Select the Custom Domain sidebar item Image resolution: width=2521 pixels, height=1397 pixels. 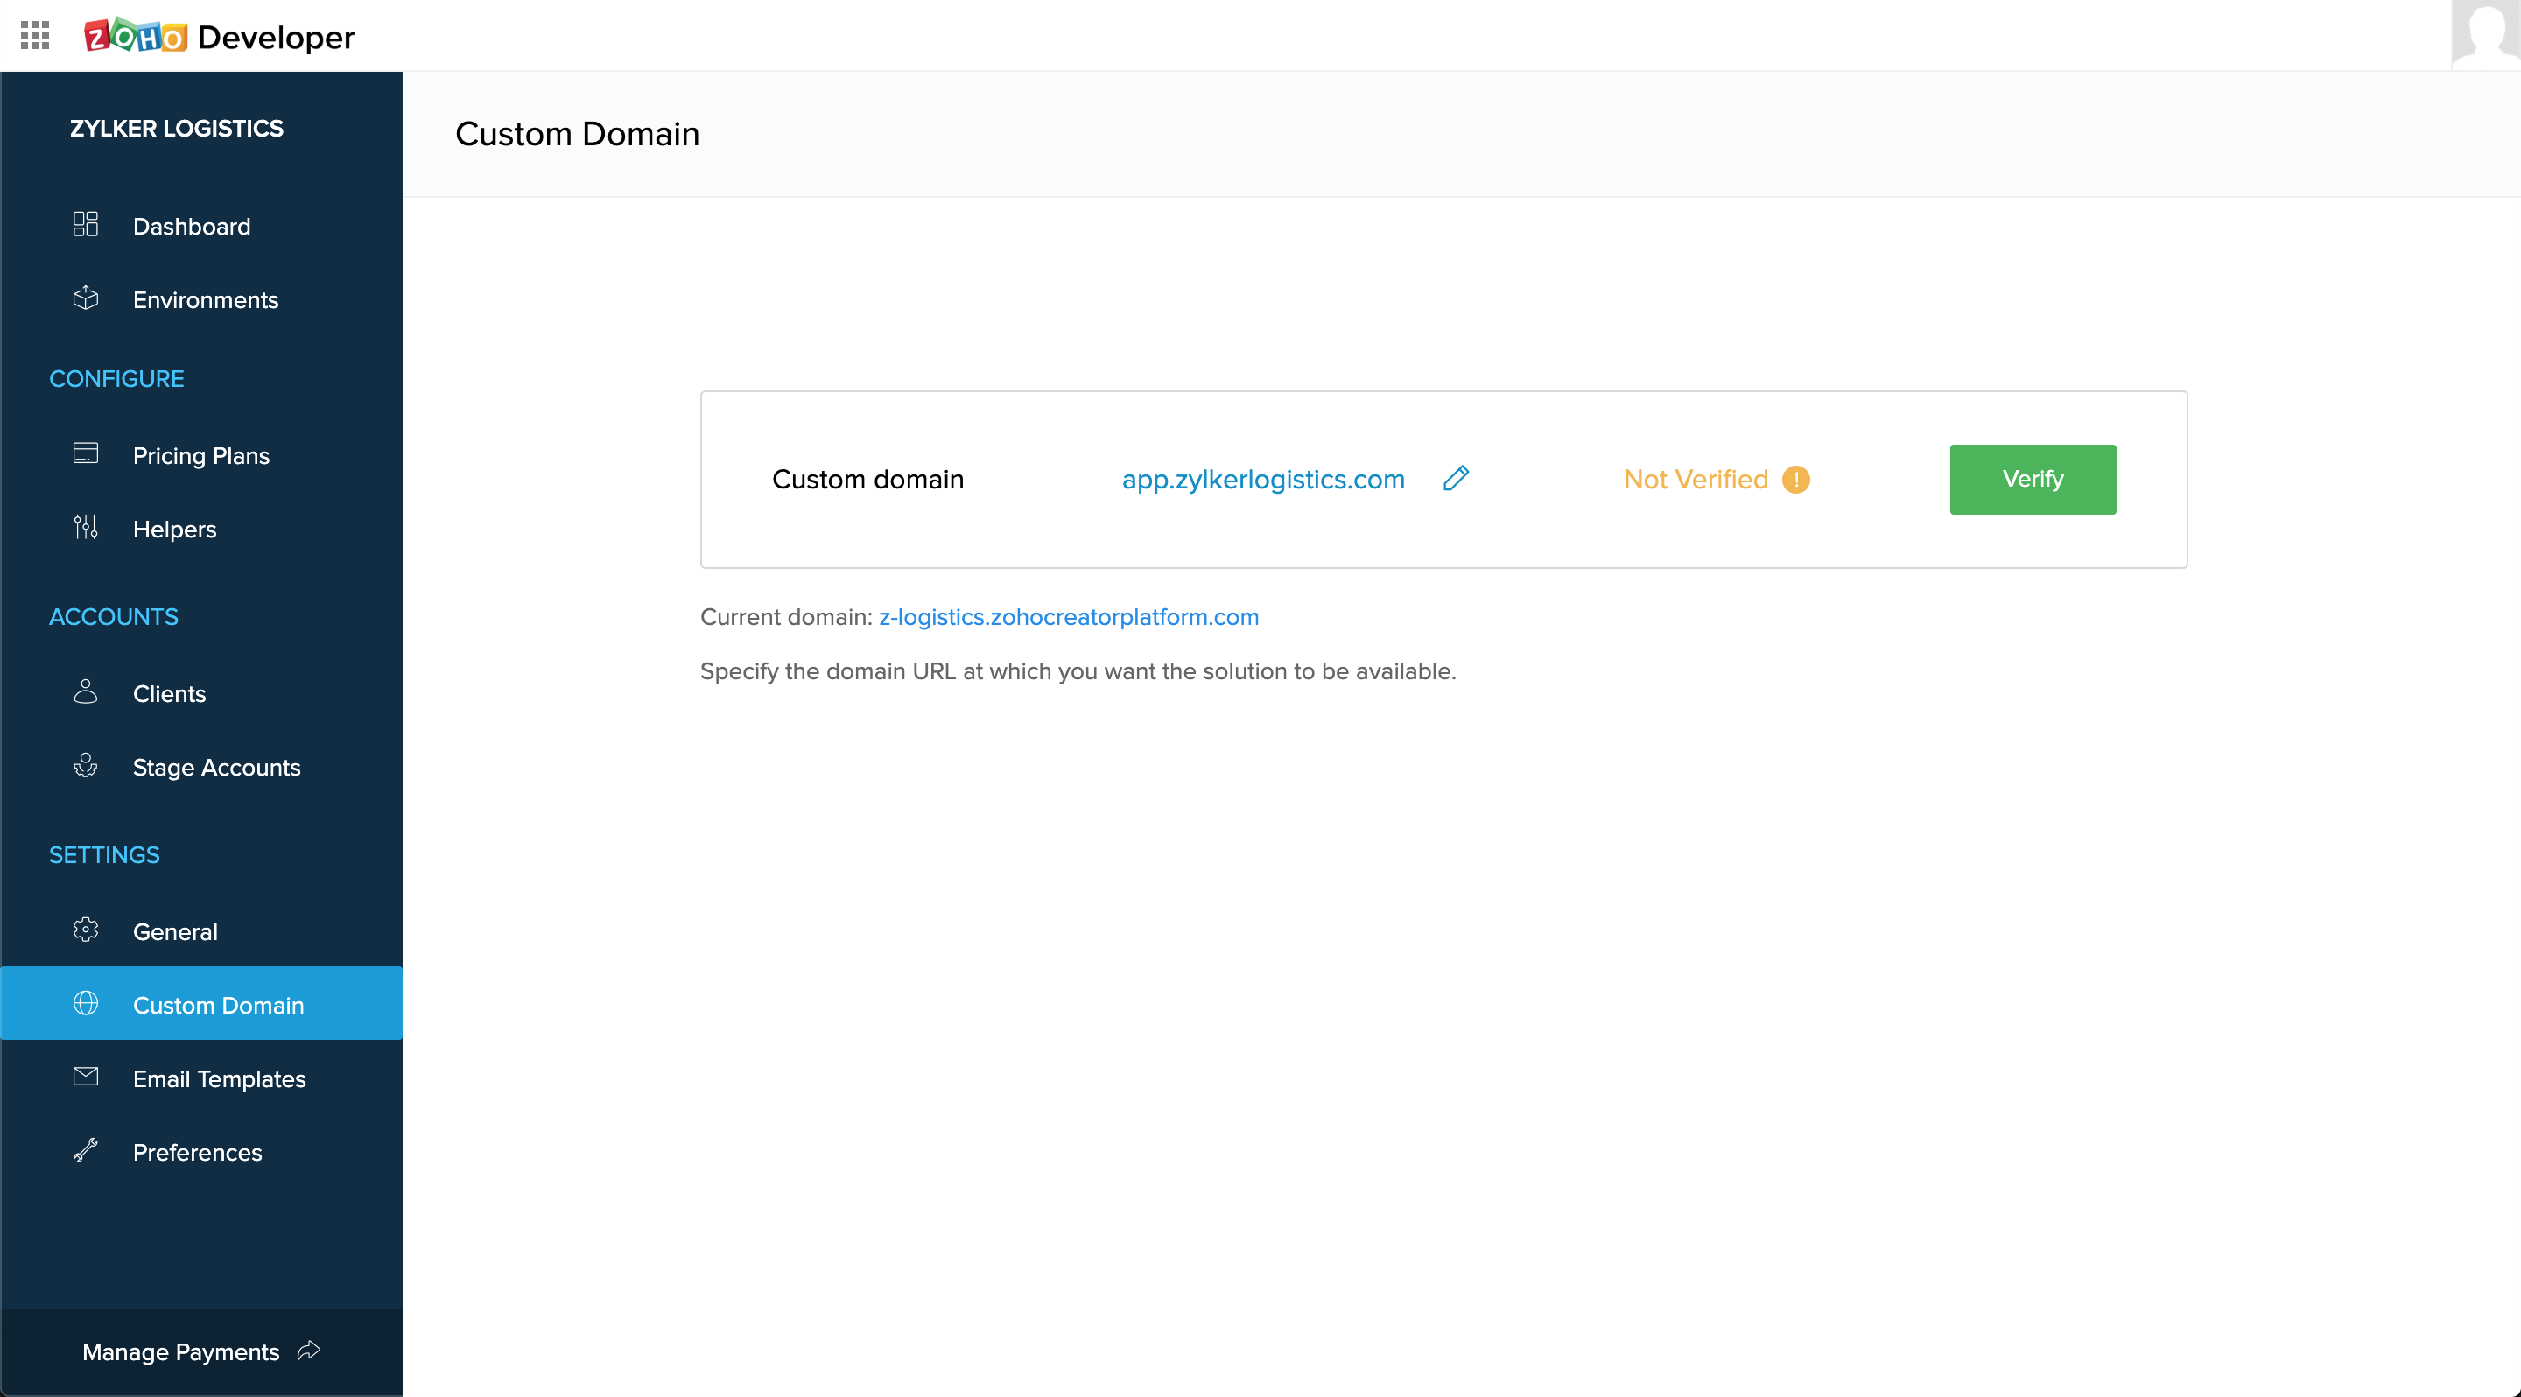(x=218, y=1005)
